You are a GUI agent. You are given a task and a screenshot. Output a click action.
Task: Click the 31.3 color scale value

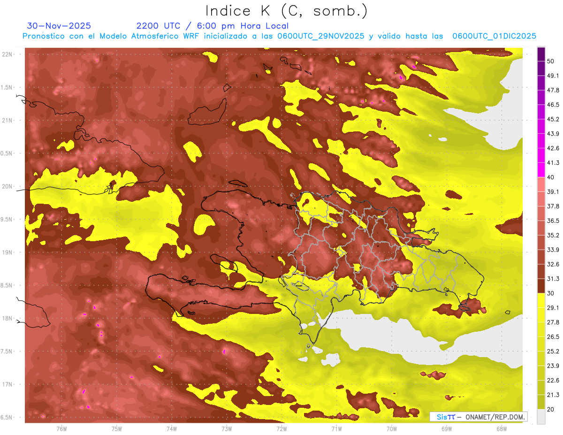pyautogui.click(x=553, y=279)
